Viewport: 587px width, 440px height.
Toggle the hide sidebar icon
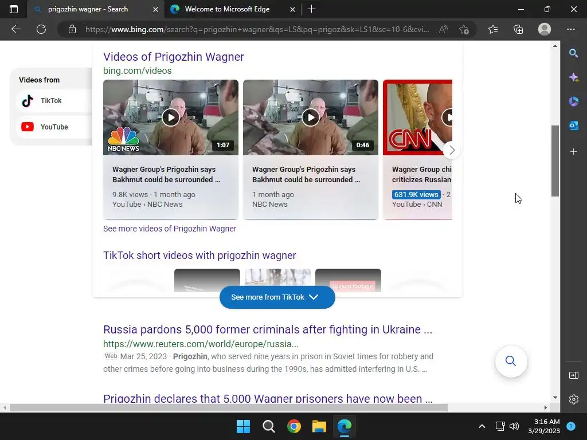573,375
